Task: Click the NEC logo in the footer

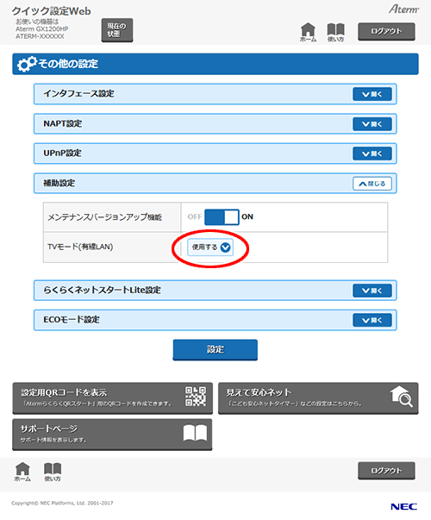Action: (x=403, y=506)
